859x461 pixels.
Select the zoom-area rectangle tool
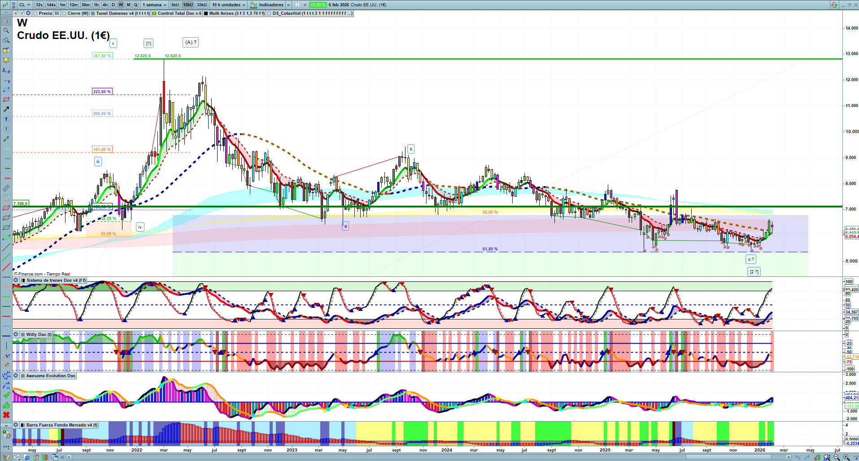(6, 40)
